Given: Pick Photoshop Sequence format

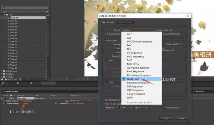Looking at the screenshot, I should (139, 75).
